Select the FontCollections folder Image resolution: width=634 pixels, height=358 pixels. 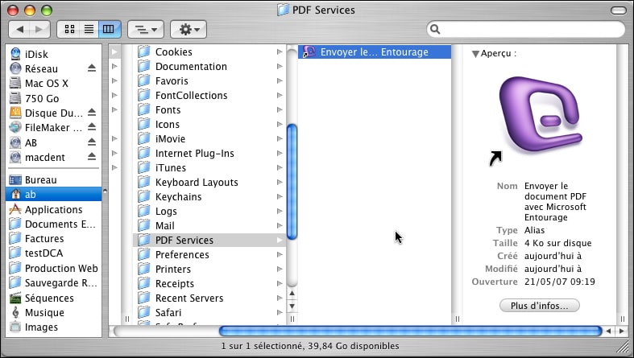point(209,95)
